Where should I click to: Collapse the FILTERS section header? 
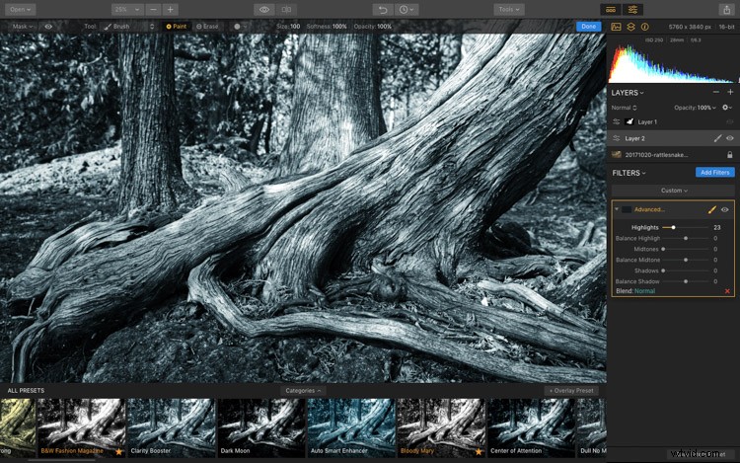click(629, 173)
